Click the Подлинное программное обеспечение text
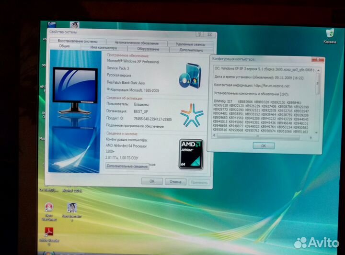 click(x=135, y=126)
